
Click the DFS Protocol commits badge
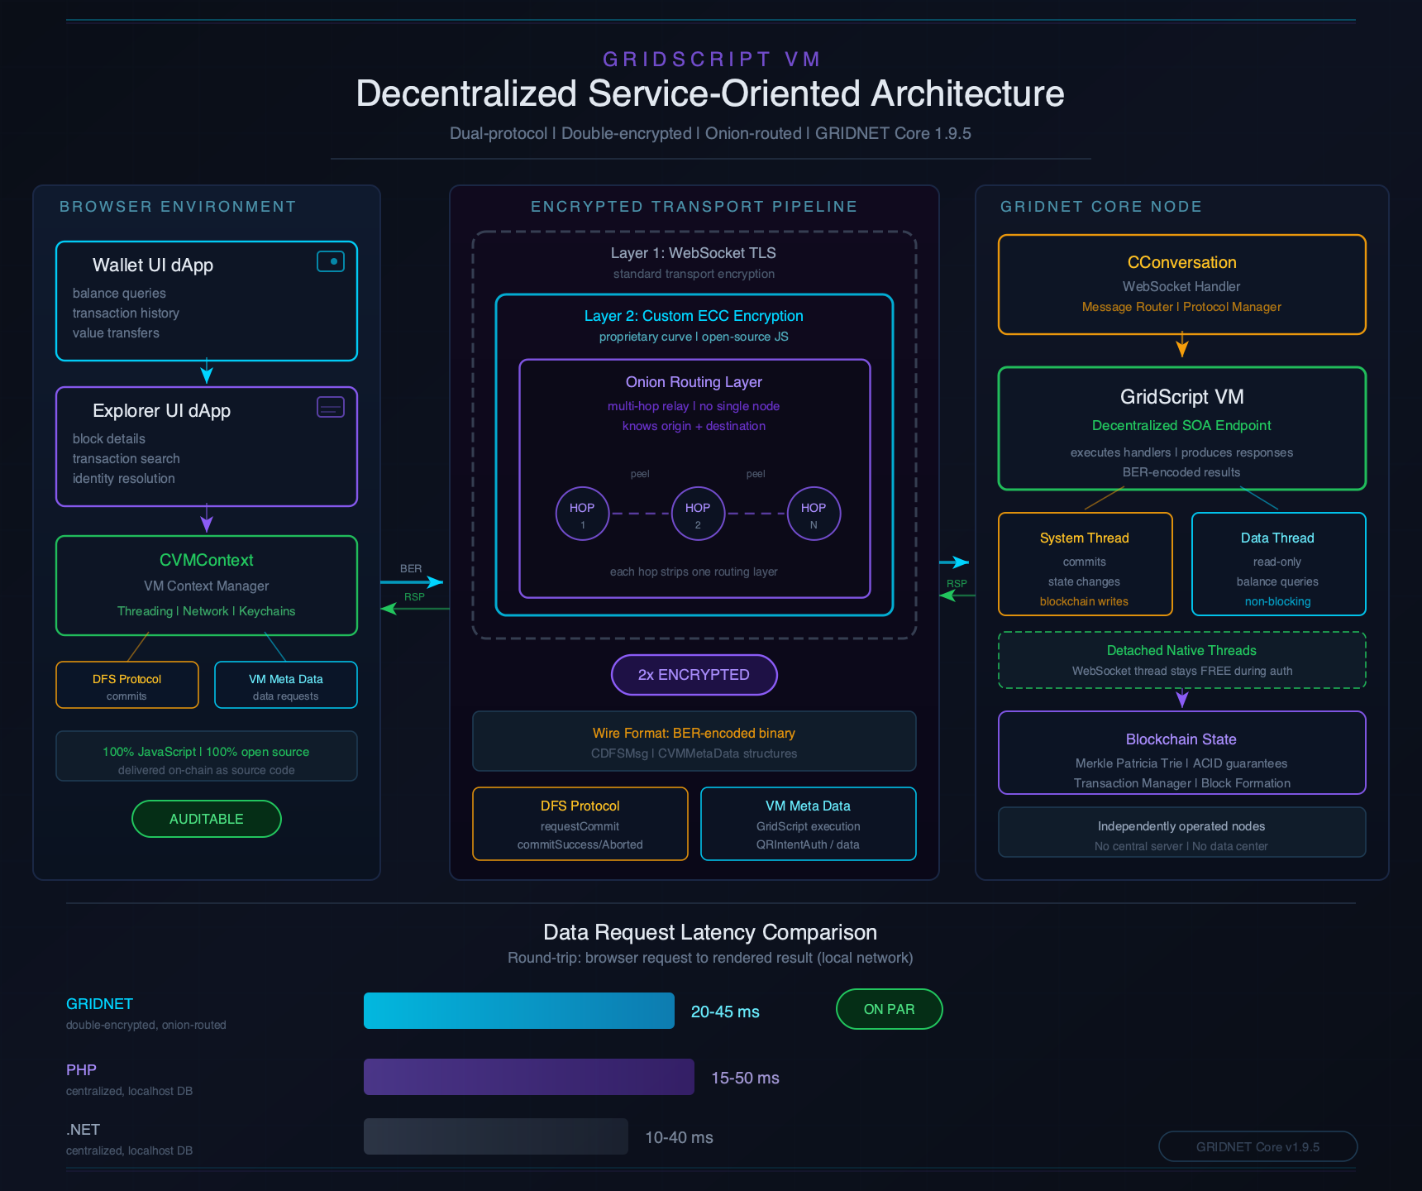click(126, 685)
